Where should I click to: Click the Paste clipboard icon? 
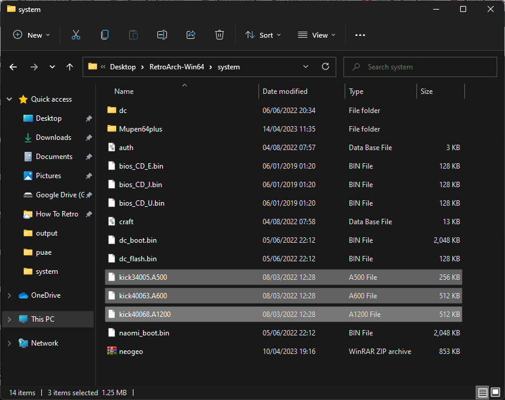pyautogui.click(x=133, y=35)
